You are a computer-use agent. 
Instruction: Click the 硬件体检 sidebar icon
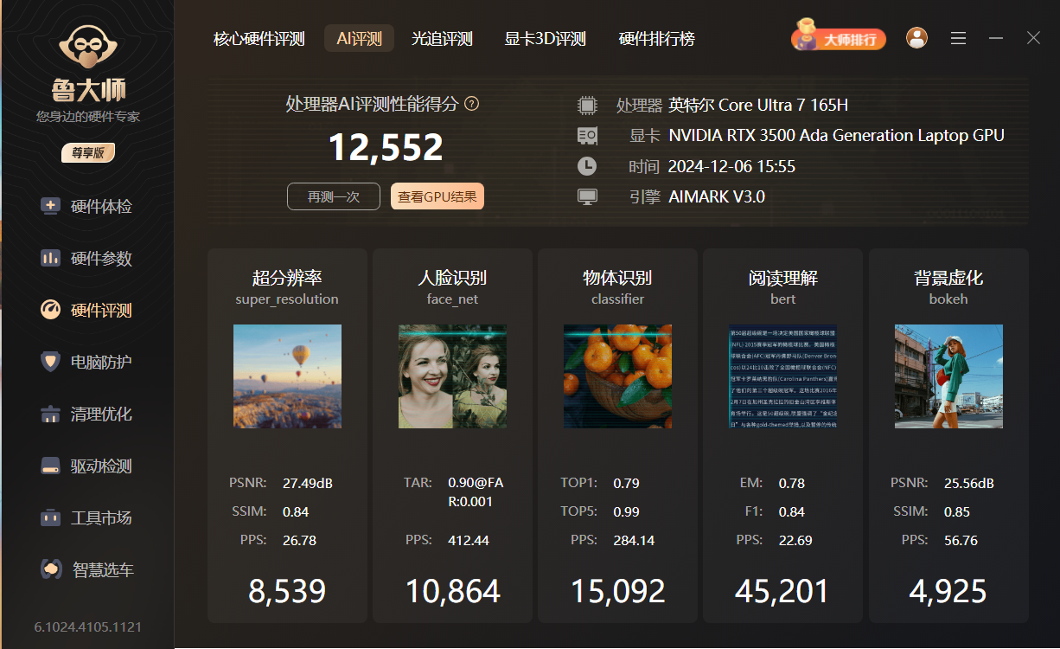point(51,206)
